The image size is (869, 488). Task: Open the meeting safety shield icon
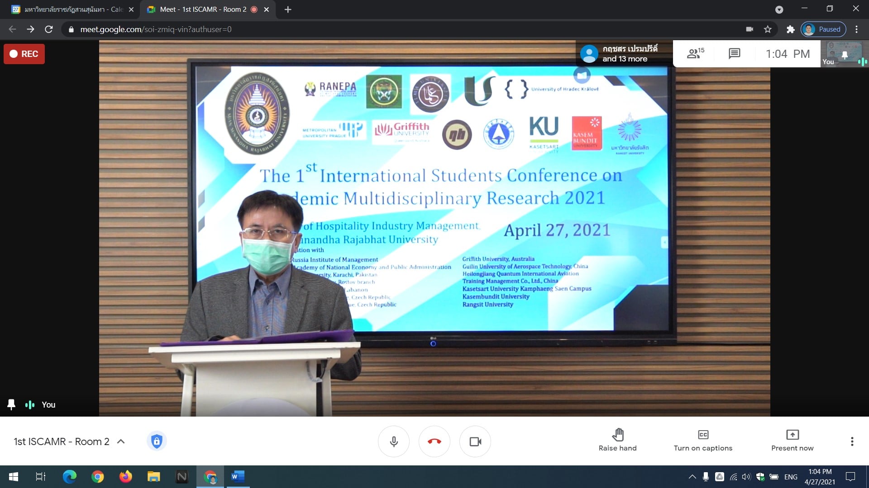coord(157,441)
